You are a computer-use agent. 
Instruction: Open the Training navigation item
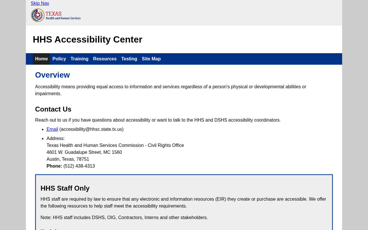pyautogui.click(x=80, y=59)
